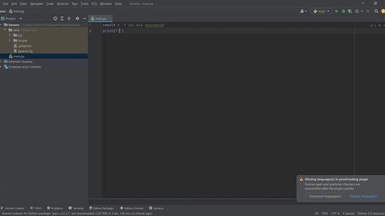Screen dimensions: 385x216
Task: Click the shared indexes status message
Action: point(77,214)
